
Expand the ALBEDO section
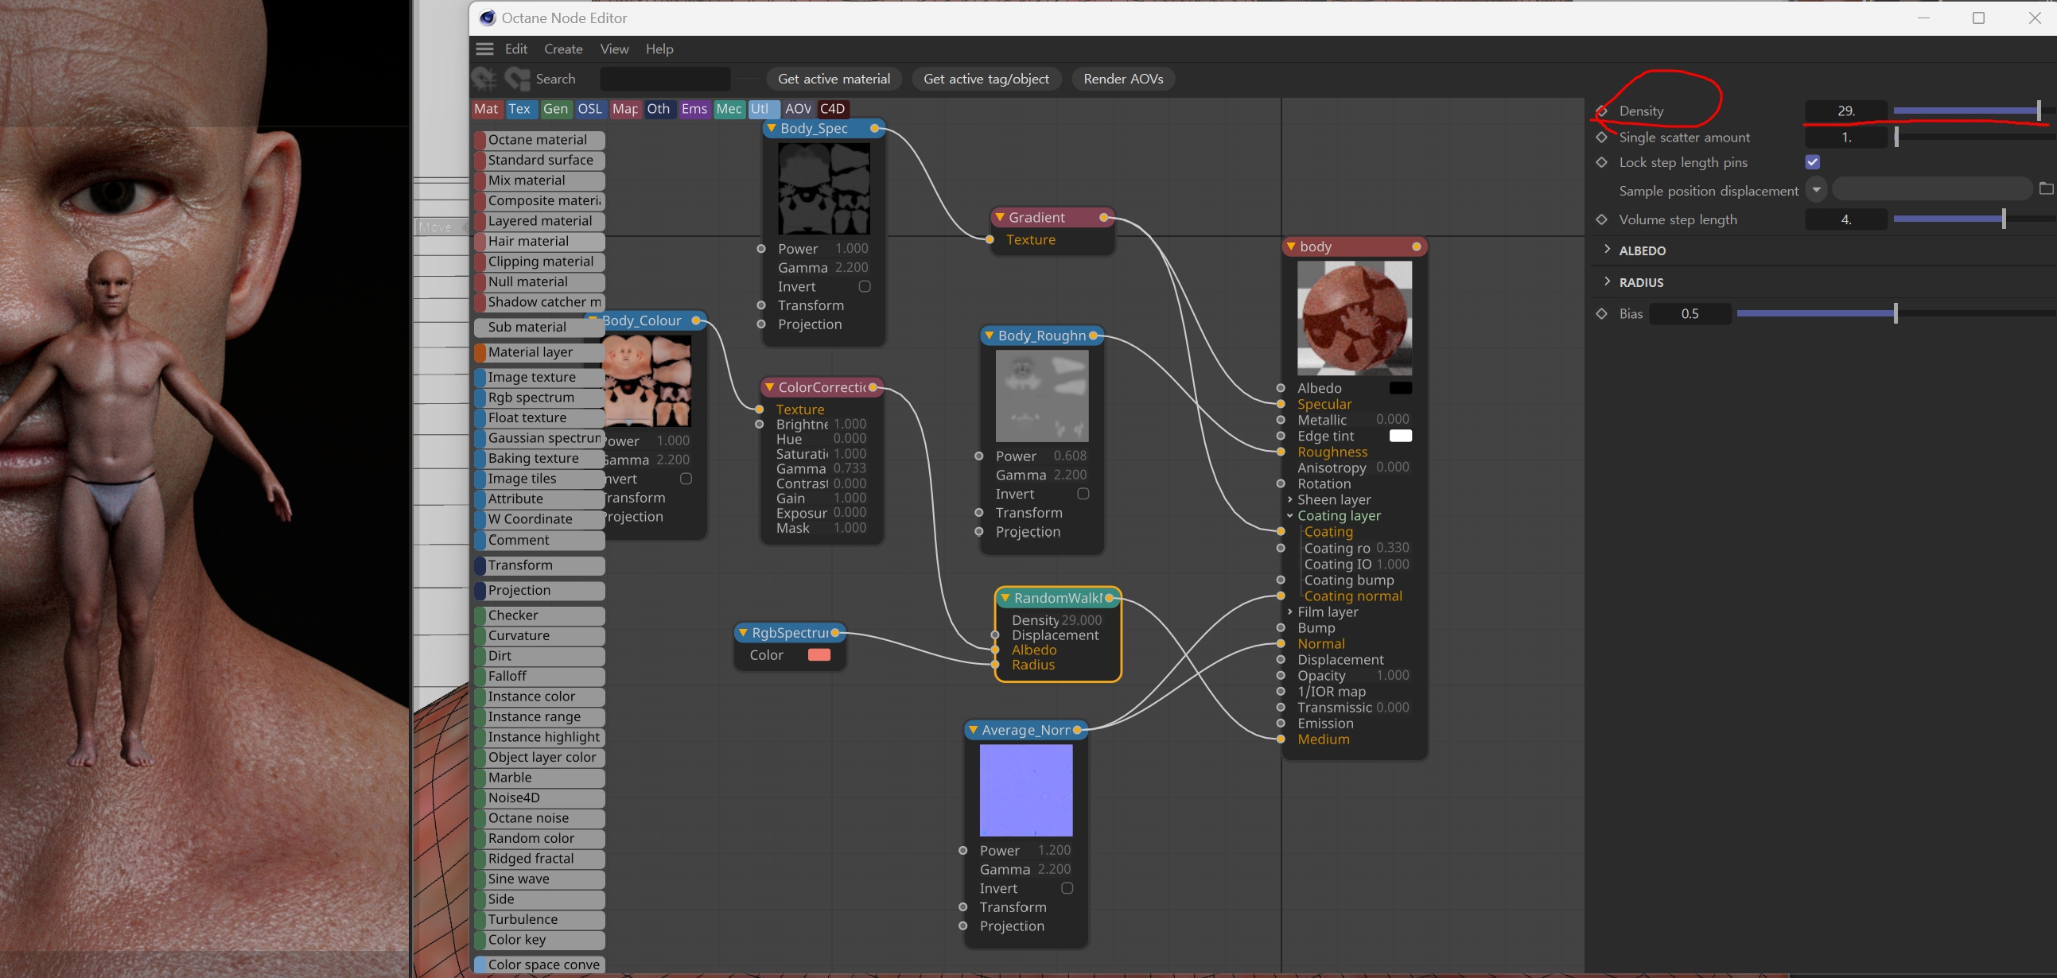tap(1608, 250)
